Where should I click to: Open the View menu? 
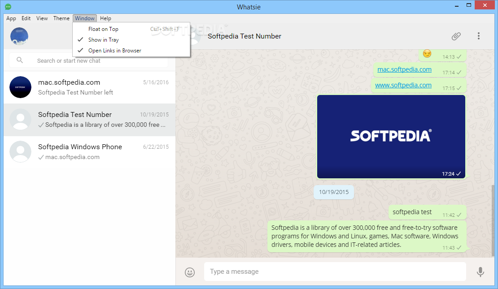click(42, 18)
